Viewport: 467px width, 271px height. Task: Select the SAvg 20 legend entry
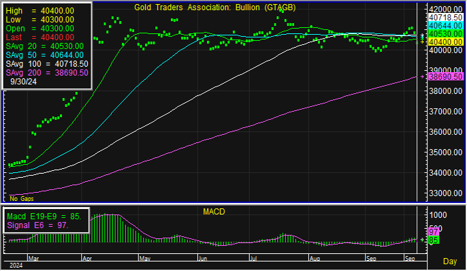tap(45, 46)
